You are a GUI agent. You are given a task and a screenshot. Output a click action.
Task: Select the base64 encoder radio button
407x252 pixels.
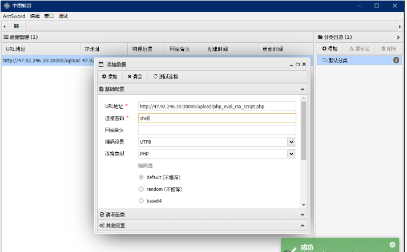coord(141,201)
